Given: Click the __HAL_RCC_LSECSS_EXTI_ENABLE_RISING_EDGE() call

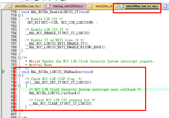Looking at the screenshot, I should coord(66,47).
